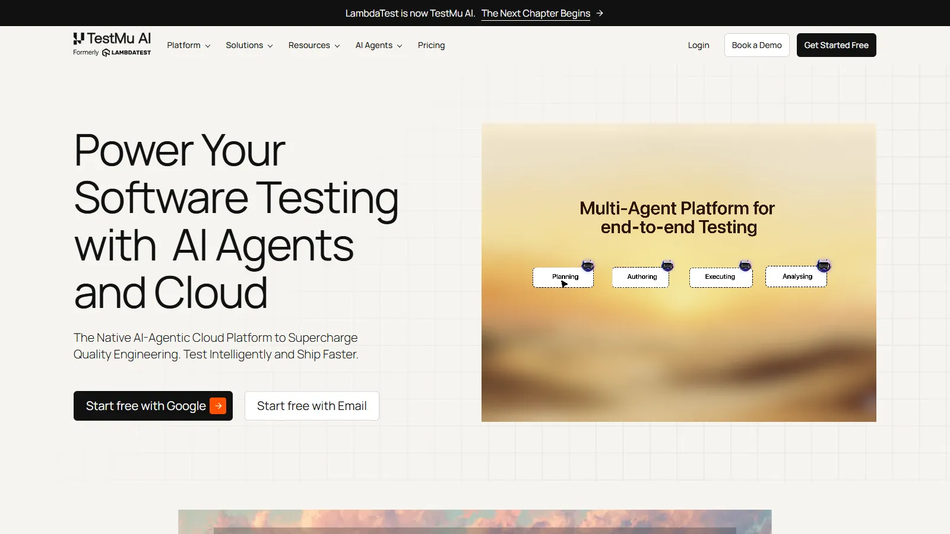
Task: Click Start free with Email
Action: click(x=311, y=406)
